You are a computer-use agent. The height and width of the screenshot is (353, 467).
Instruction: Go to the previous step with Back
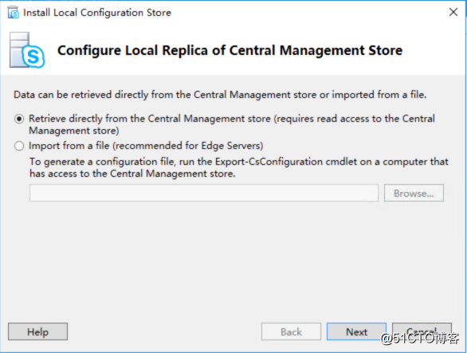pos(291,331)
